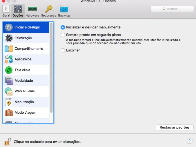Switch to the Hardware tab label
The height and width of the screenshot is (147, 196).
32,15
